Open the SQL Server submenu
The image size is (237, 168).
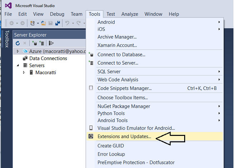(x=155, y=71)
